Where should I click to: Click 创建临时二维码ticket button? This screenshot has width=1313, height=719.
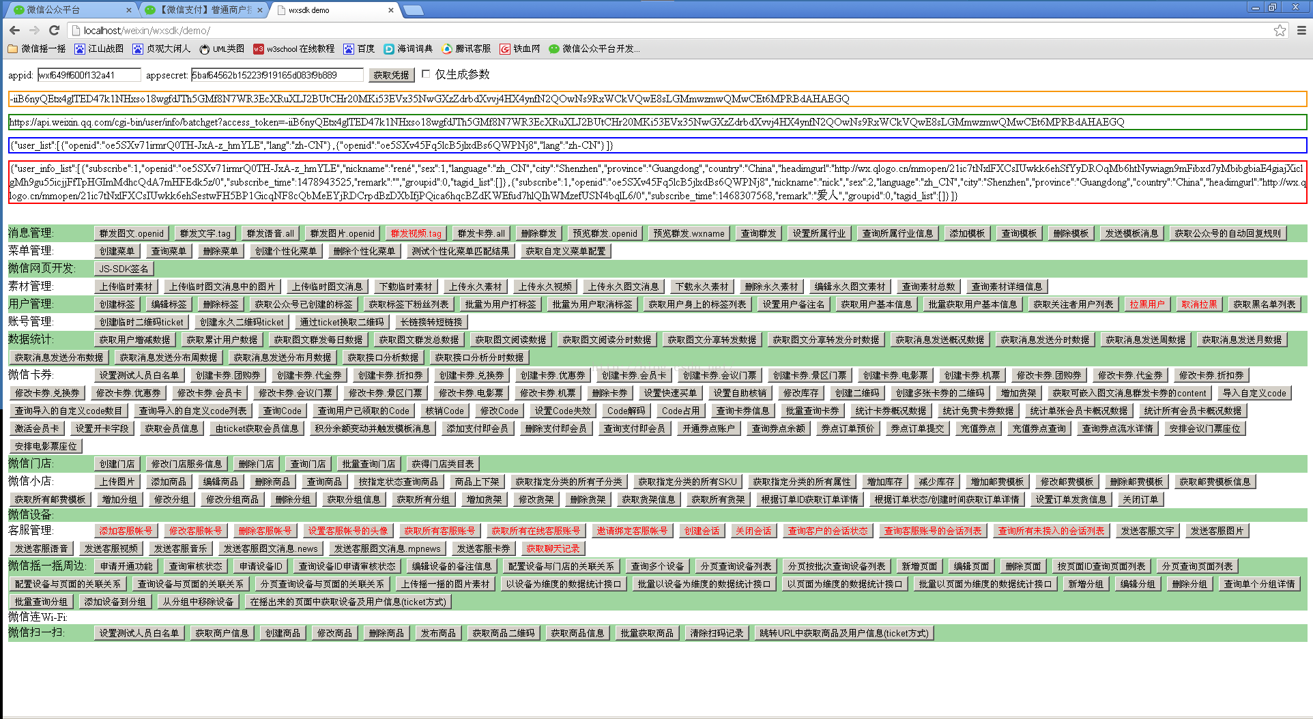(141, 322)
